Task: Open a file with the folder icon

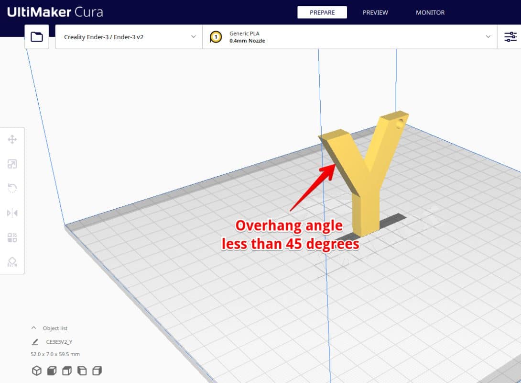Action: (x=36, y=36)
